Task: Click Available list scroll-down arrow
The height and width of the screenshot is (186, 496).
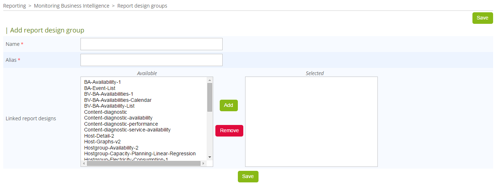Action: pos(210,157)
